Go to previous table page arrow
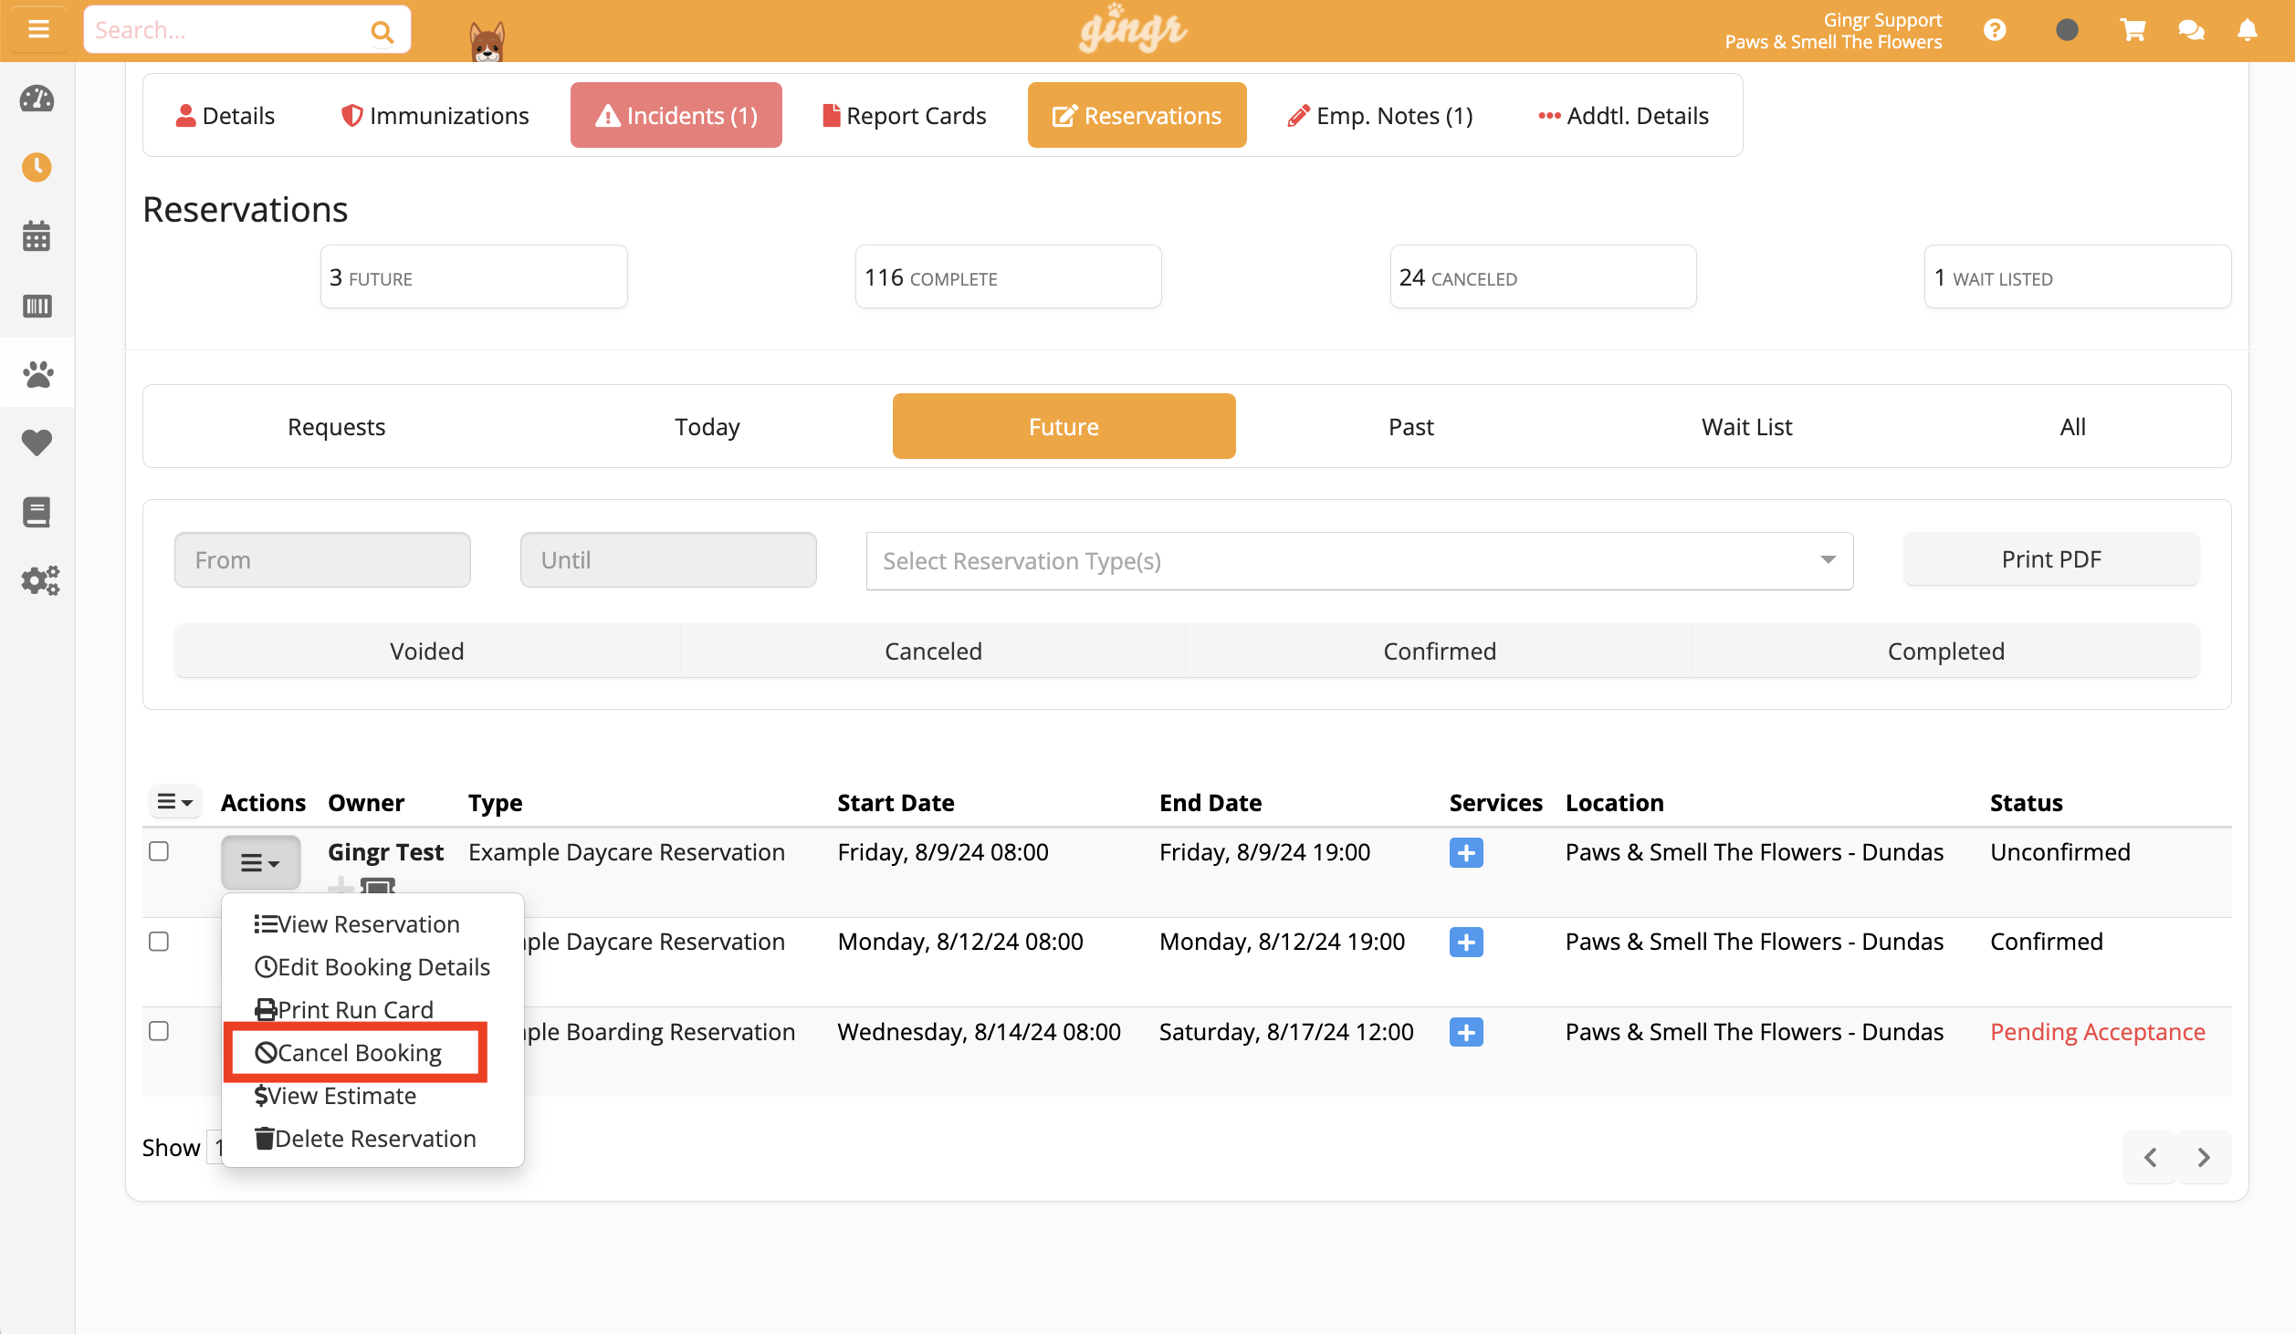The image size is (2295, 1334). point(2150,1157)
